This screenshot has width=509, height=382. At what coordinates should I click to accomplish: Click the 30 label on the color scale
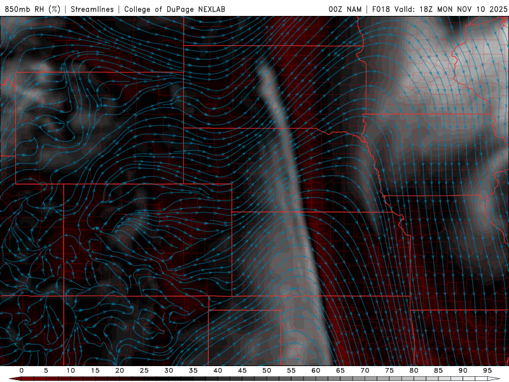[x=169, y=371]
